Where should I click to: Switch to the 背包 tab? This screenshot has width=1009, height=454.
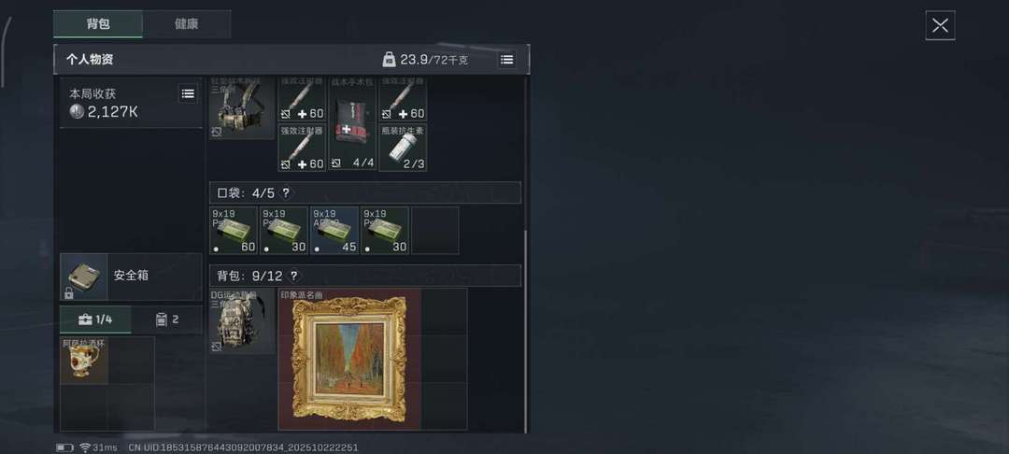point(98,24)
